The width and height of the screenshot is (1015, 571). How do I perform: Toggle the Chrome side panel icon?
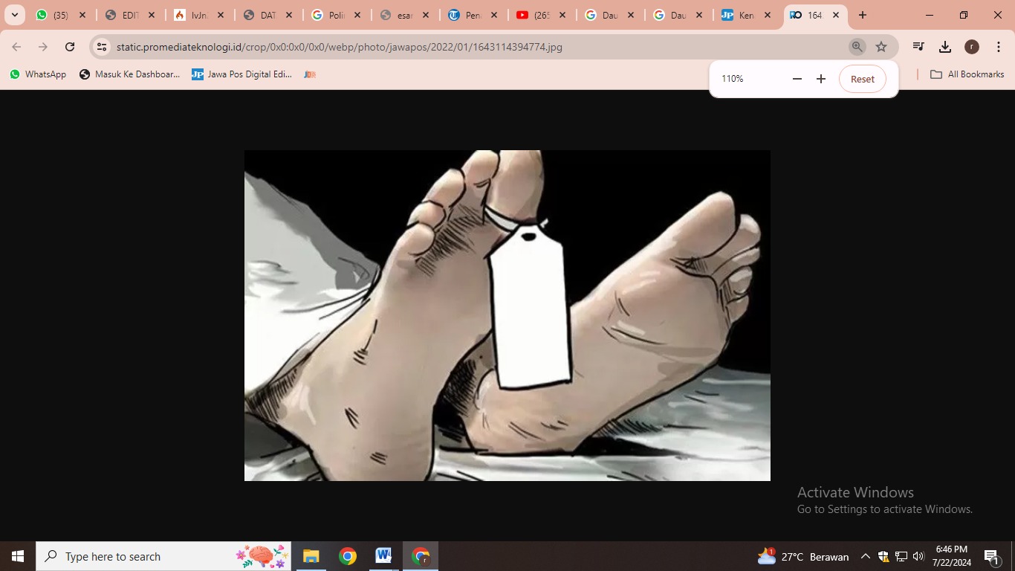point(918,46)
